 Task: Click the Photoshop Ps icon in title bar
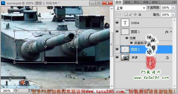[3, 3]
